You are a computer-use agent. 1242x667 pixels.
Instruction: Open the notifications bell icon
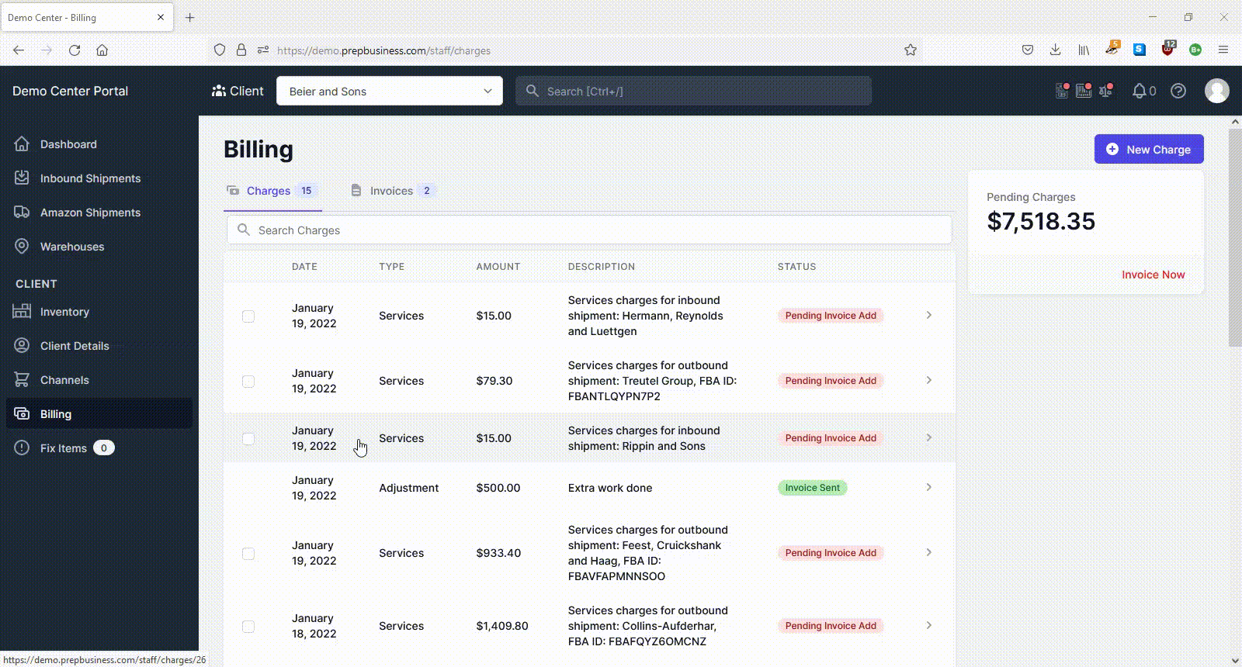tap(1139, 91)
